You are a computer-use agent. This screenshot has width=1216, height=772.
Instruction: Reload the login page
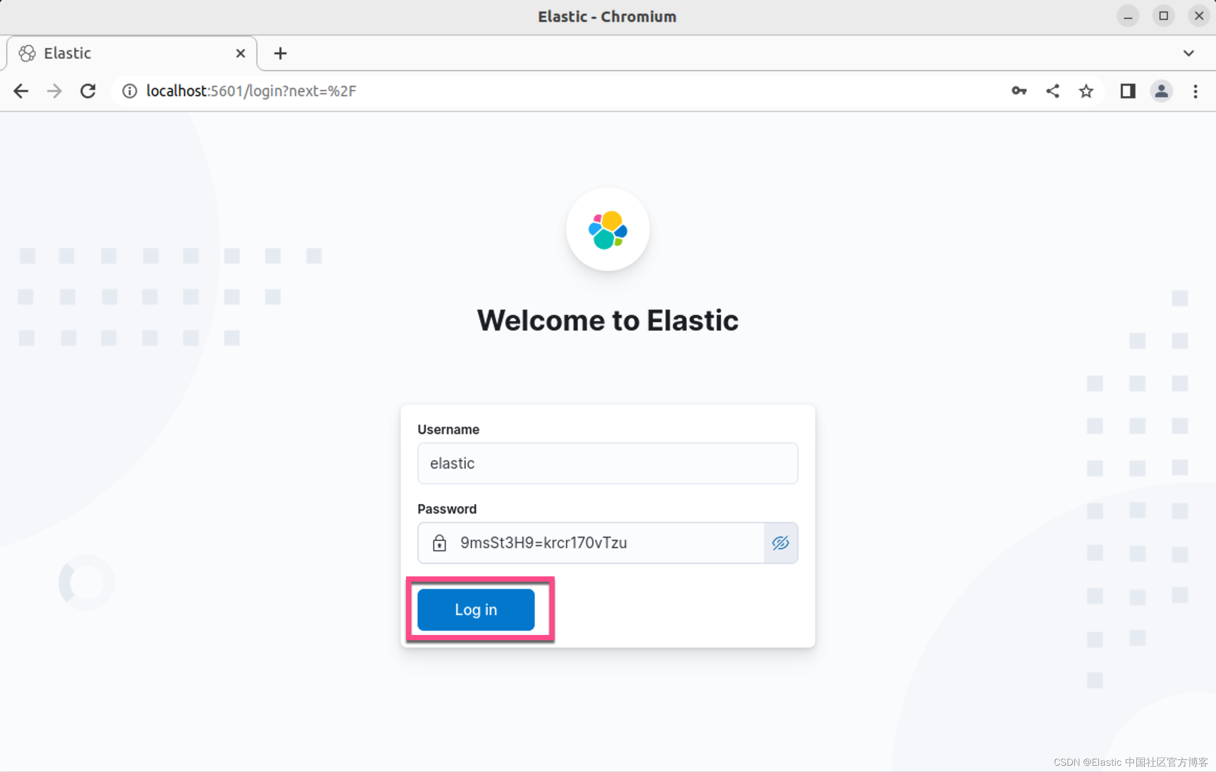[x=88, y=91]
